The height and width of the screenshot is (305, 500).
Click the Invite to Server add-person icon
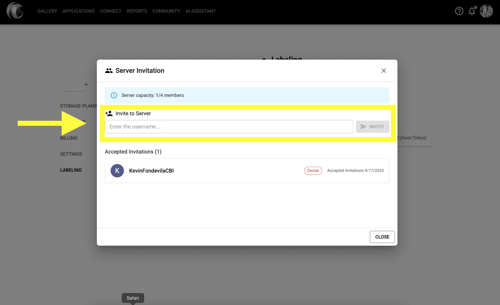point(109,113)
